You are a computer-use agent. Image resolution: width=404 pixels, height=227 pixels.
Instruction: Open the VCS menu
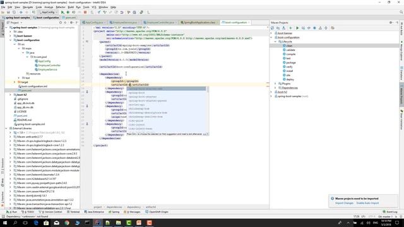point(94,7)
